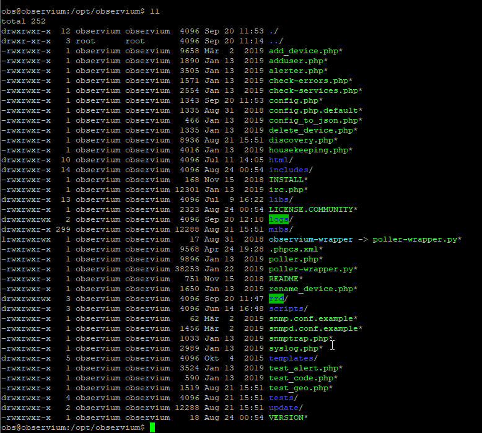Screen dimensions: 482x433
Task: Click housekeeping.php in the listing
Action: pos(309,151)
